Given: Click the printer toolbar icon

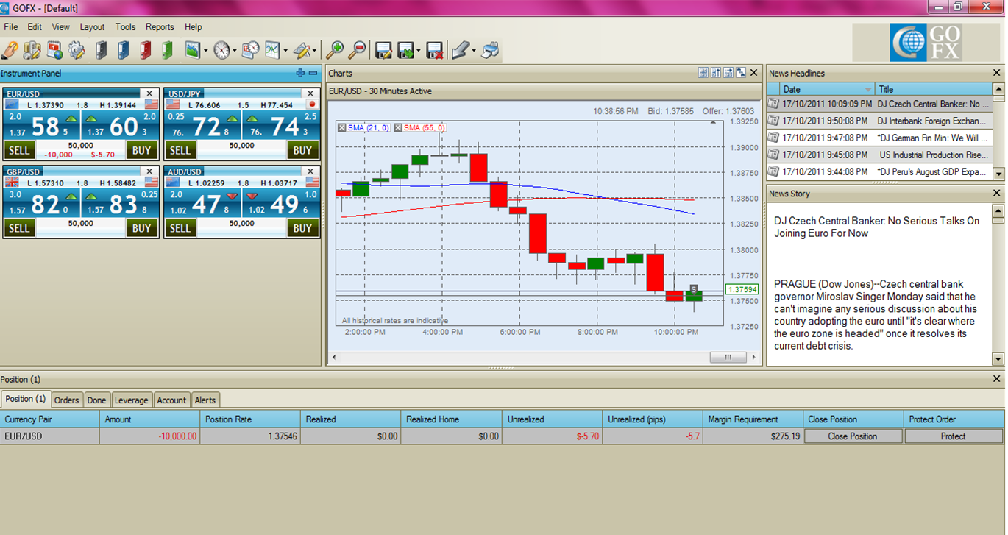Looking at the screenshot, I should click(x=491, y=50).
